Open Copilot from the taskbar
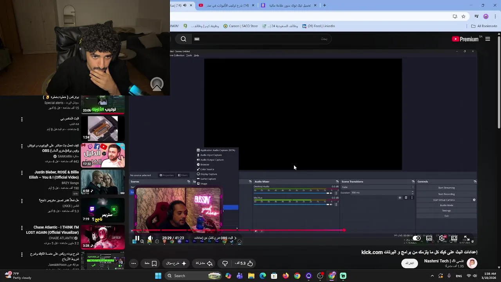The height and width of the screenshot is (282, 501). coord(228,276)
